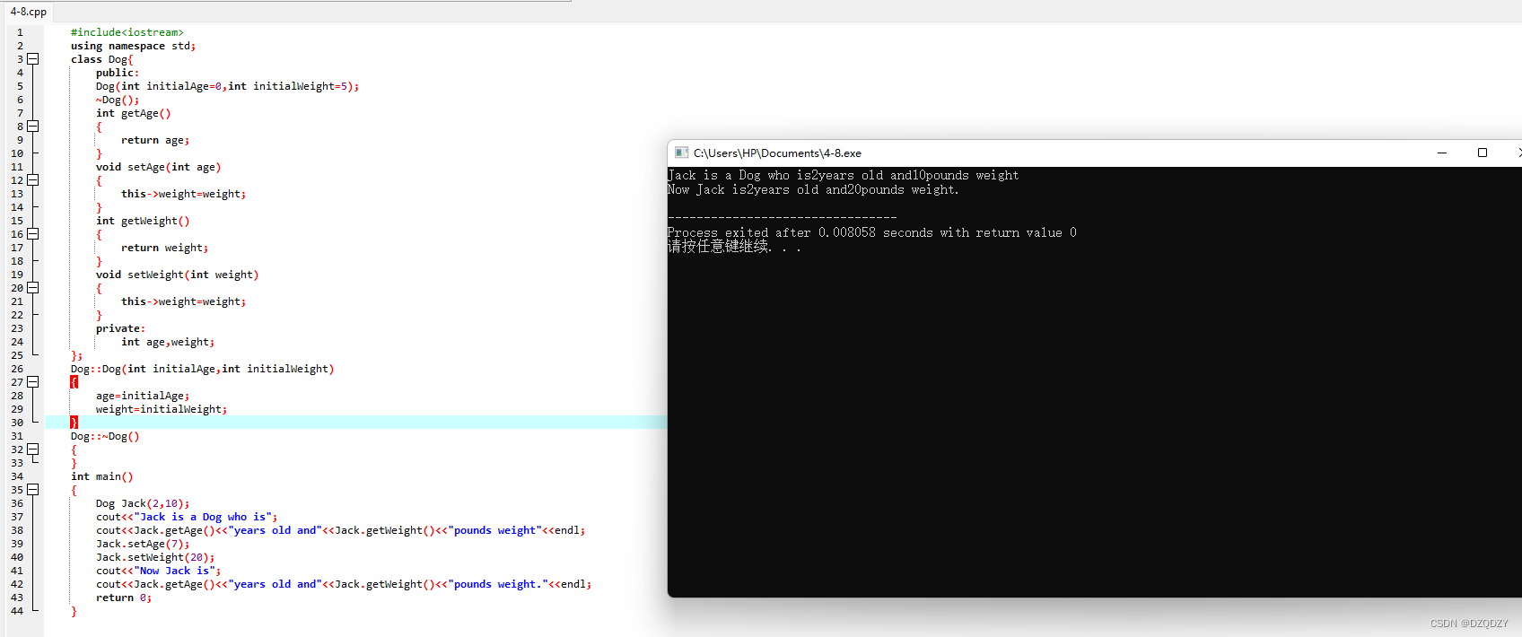
Task: Click the #include<iostream> line
Action: (127, 32)
